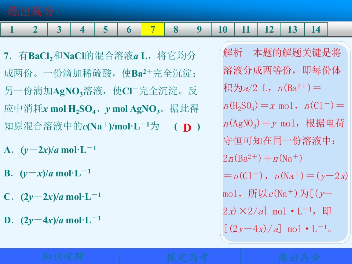Go to question 13 tab
The height and width of the screenshot is (264, 352).
(293, 29)
